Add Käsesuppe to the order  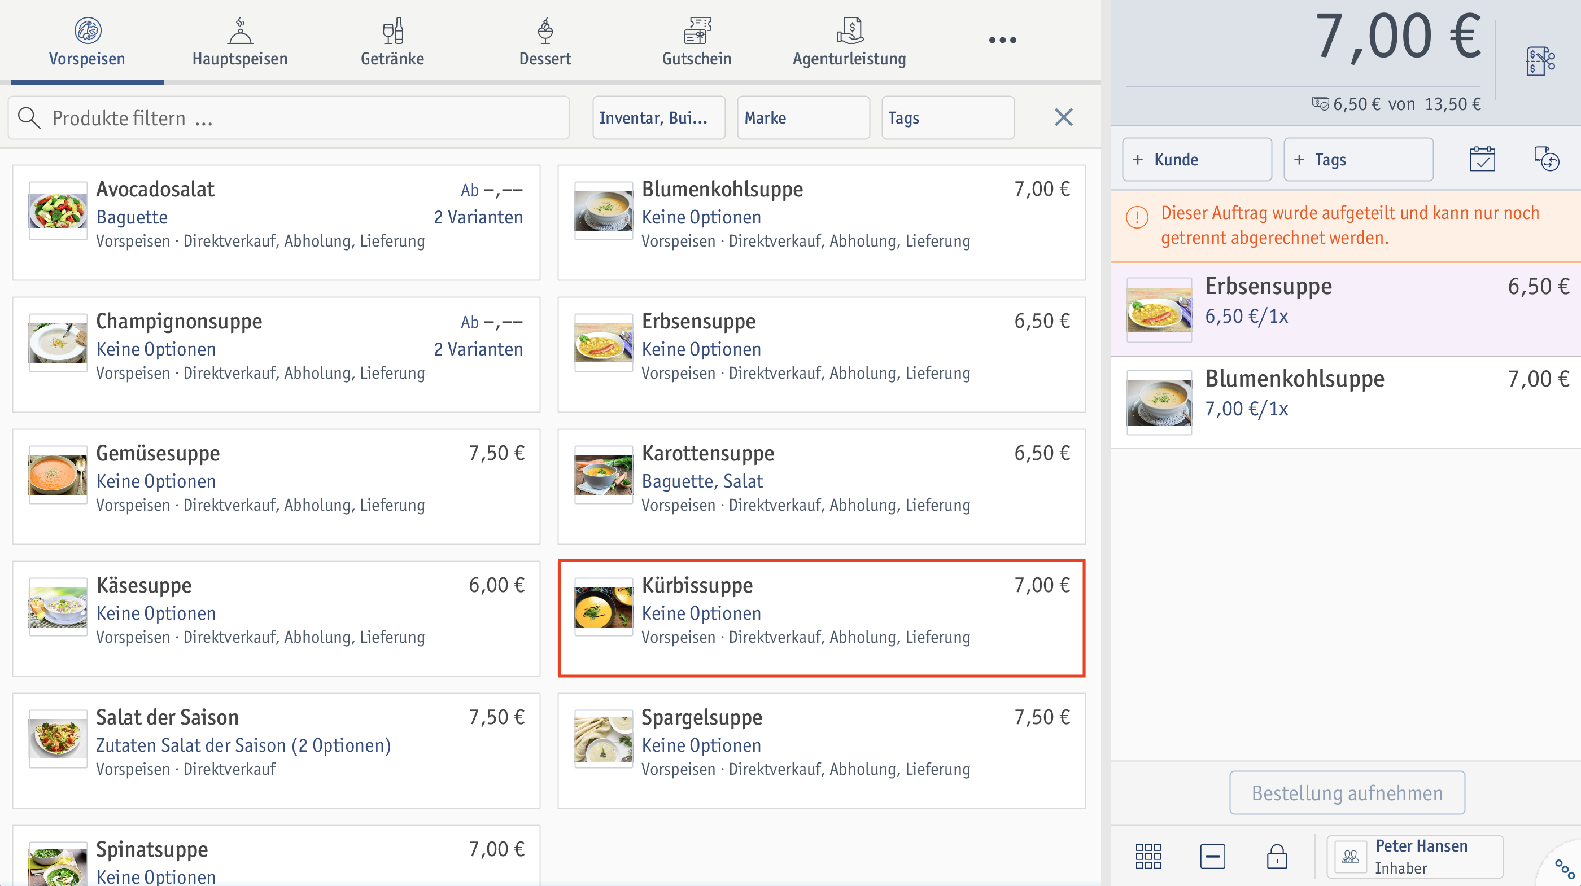(276, 619)
